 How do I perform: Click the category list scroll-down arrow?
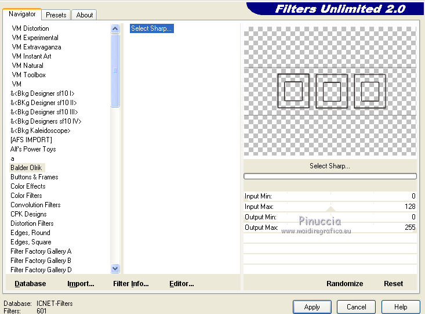(x=115, y=269)
